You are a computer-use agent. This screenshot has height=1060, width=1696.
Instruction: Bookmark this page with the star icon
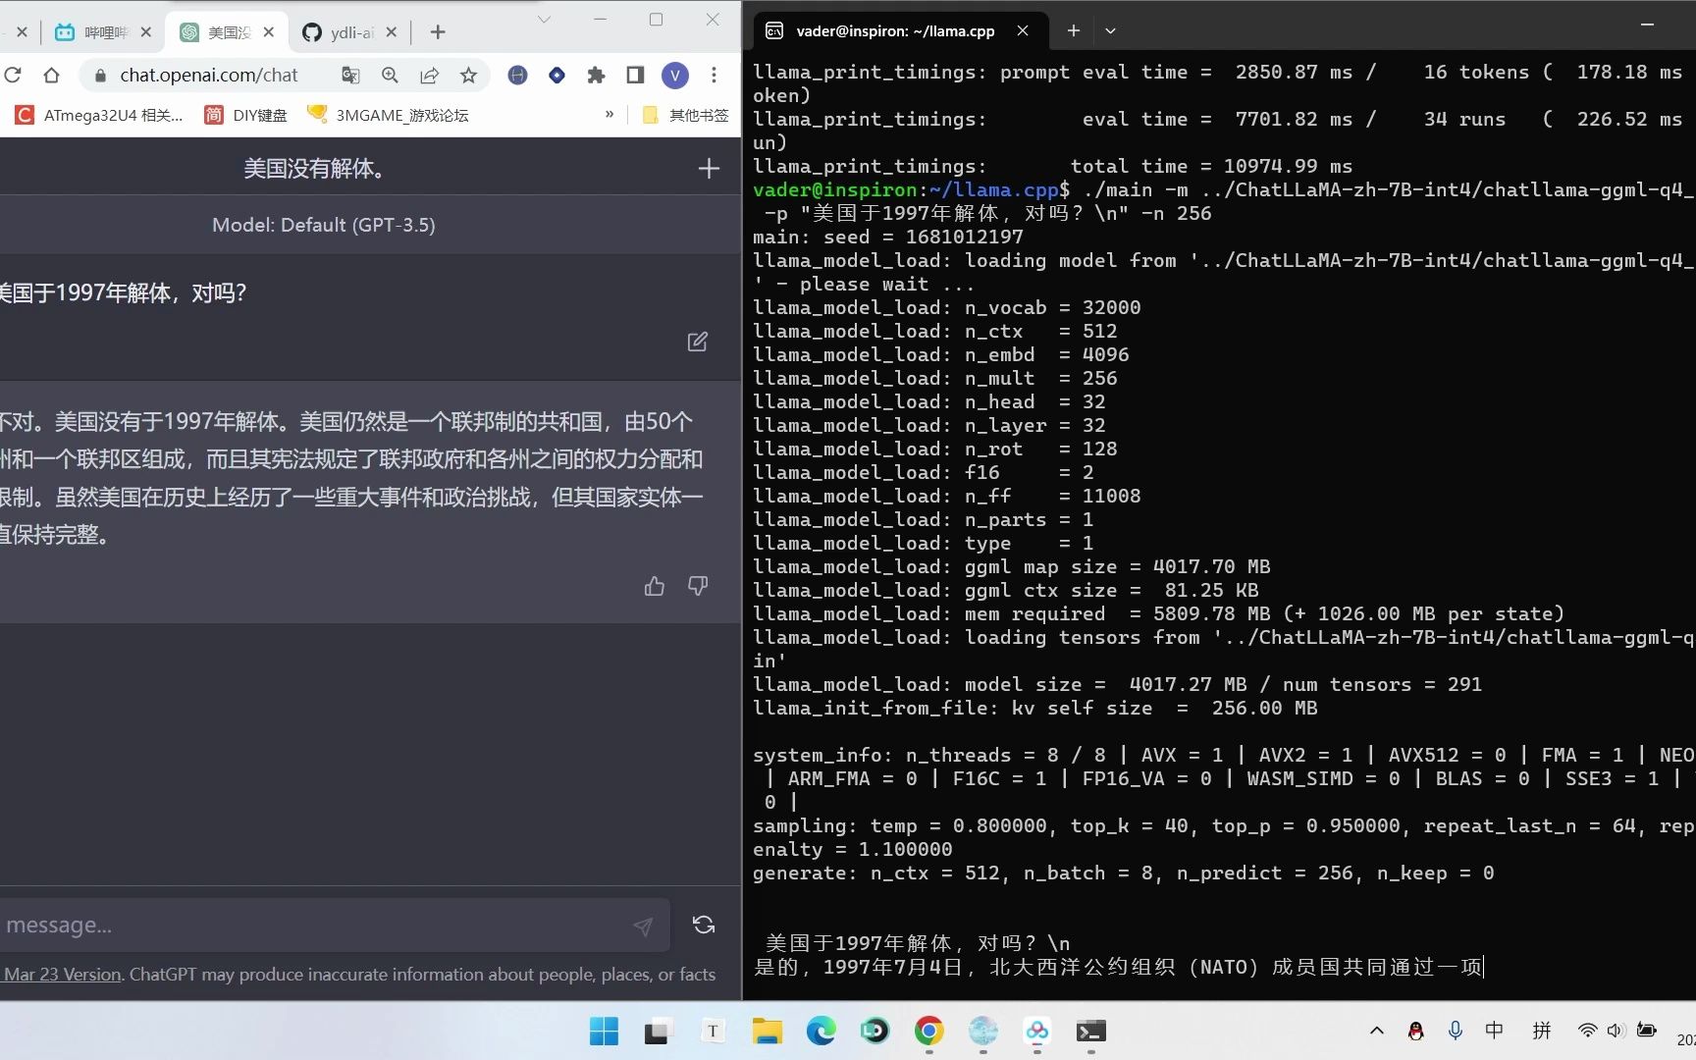(468, 75)
